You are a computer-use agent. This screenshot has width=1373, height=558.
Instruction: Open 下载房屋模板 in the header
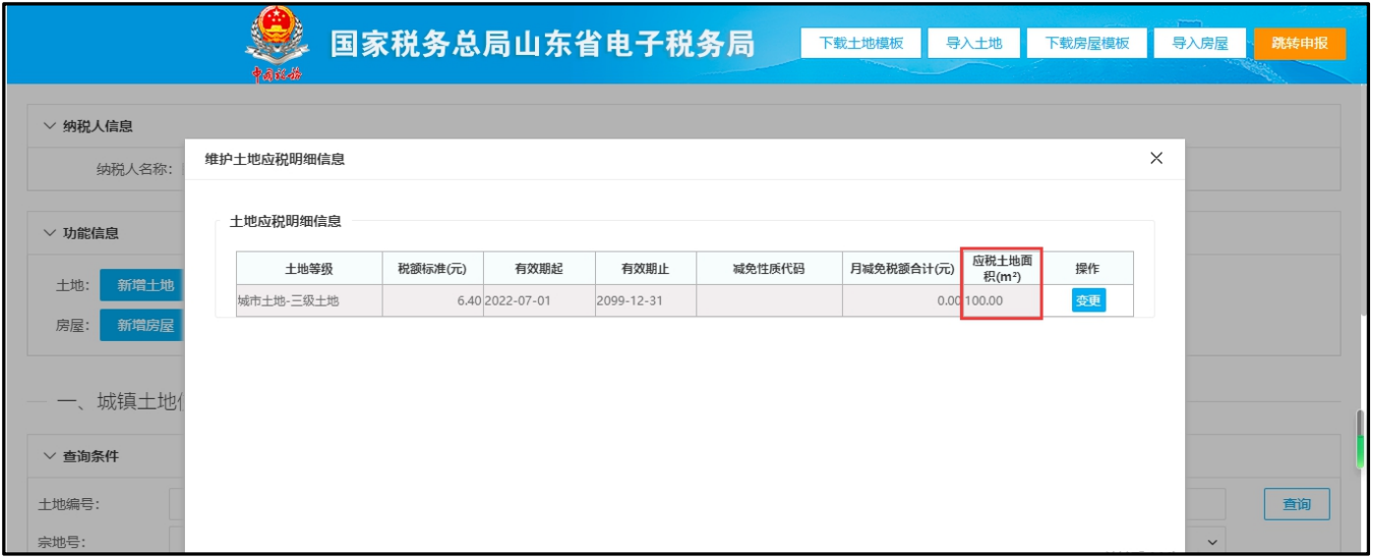pyautogui.click(x=1087, y=43)
